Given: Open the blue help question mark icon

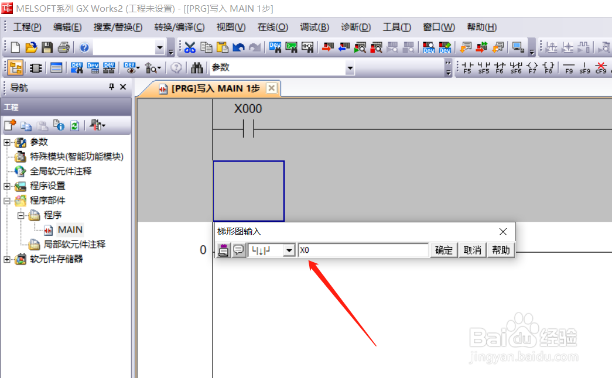Looking at the screenshot, I should (x=84, y=47).
